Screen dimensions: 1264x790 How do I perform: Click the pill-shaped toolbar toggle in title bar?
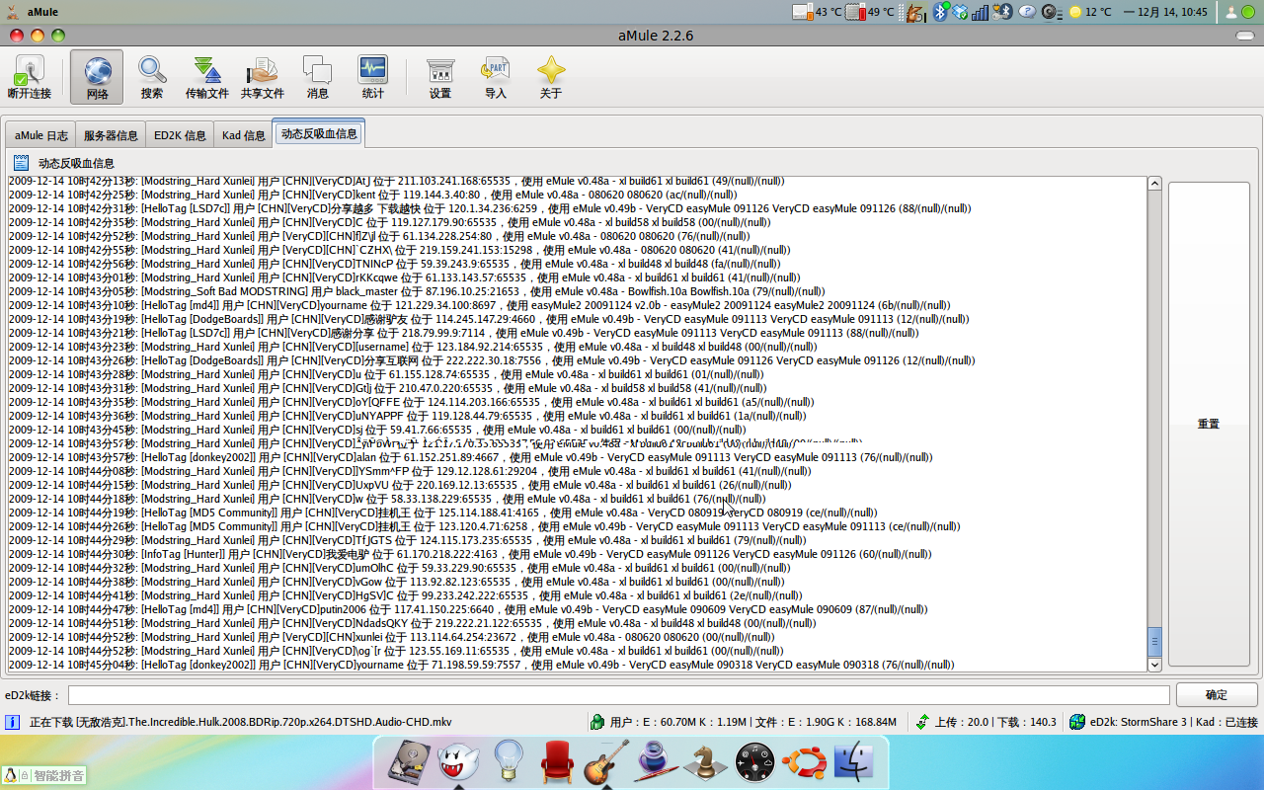click(x=1247, y=36)
